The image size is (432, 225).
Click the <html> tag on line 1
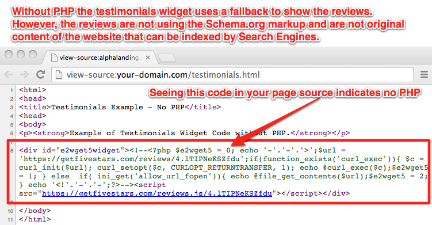pos(33,90)
